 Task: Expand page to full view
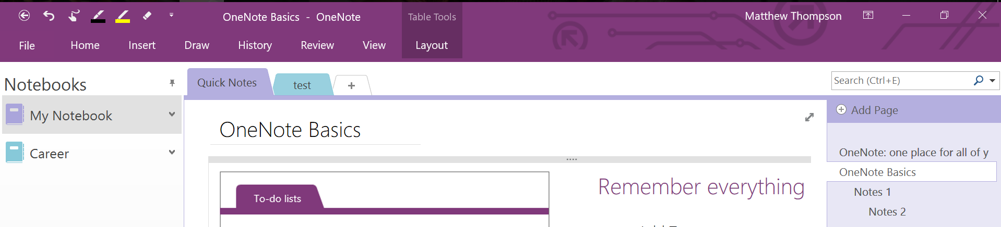pyautogui.click(x=809, y=117)
